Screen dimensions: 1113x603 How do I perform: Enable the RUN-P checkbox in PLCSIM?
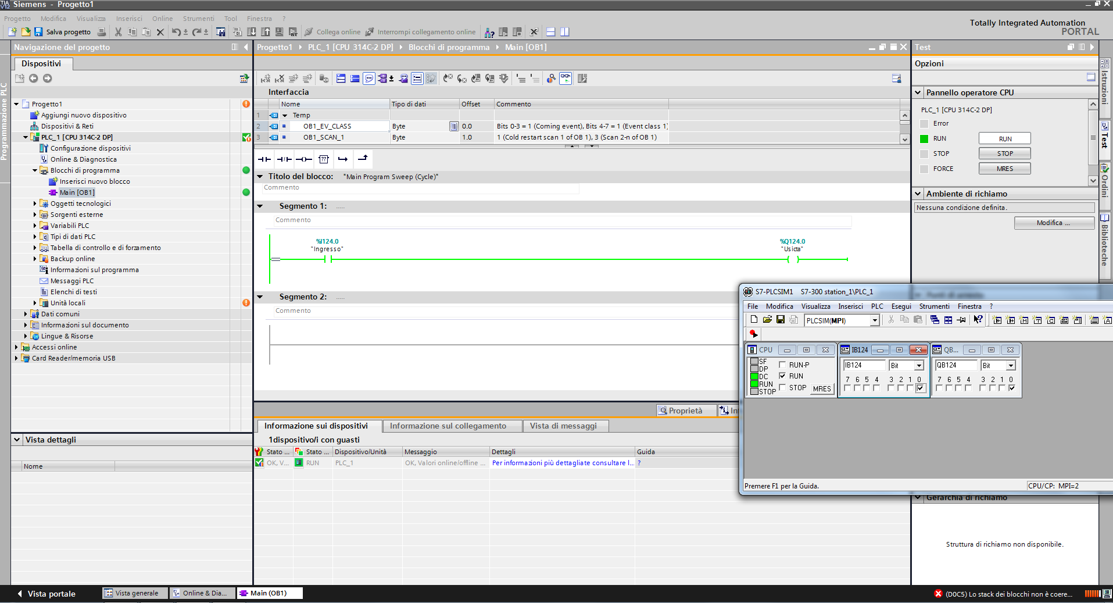coord(782,365)
